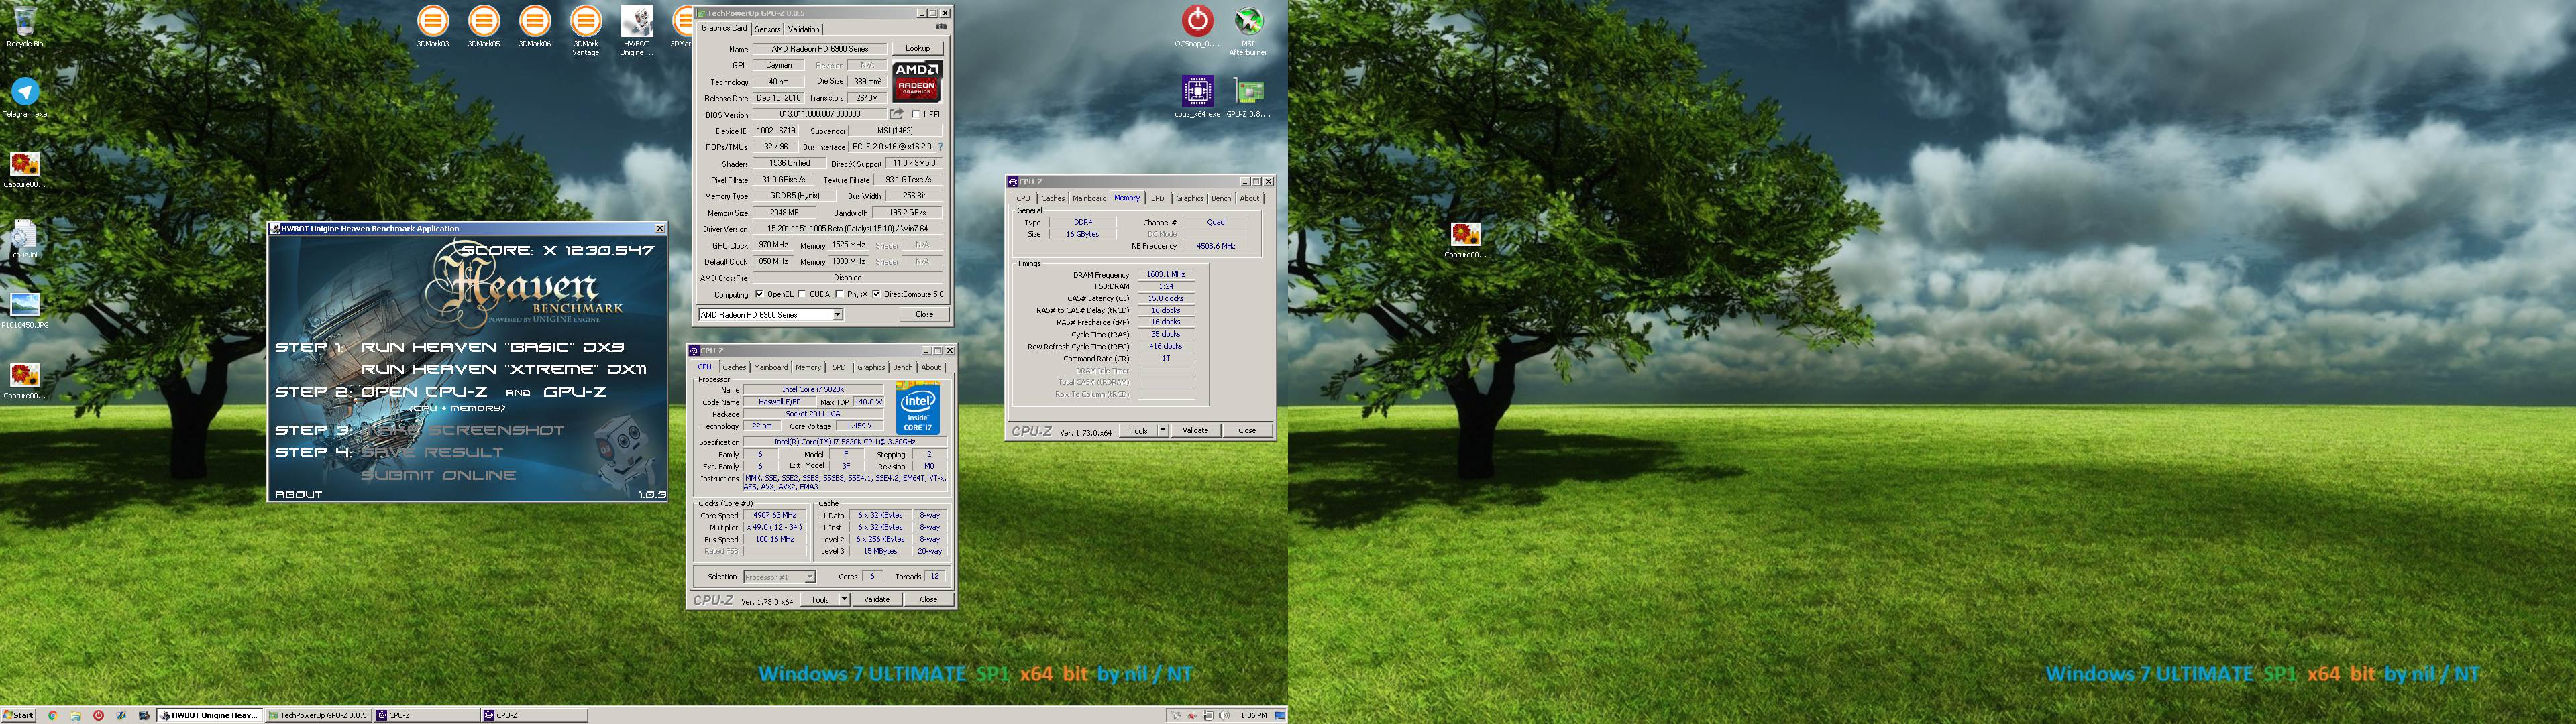Toggle the PhysX checkbox

(x=840, y=294)
